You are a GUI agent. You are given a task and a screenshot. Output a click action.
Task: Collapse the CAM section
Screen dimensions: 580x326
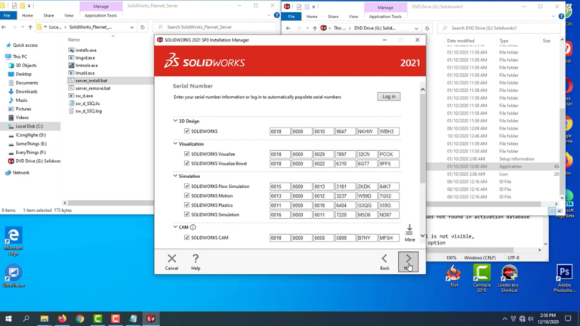175,227
